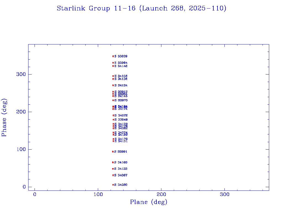Screen dimensions: 283x212
Task: Click the Starlink Group 11-16 plot title
Action: click(x=141, y=9)
